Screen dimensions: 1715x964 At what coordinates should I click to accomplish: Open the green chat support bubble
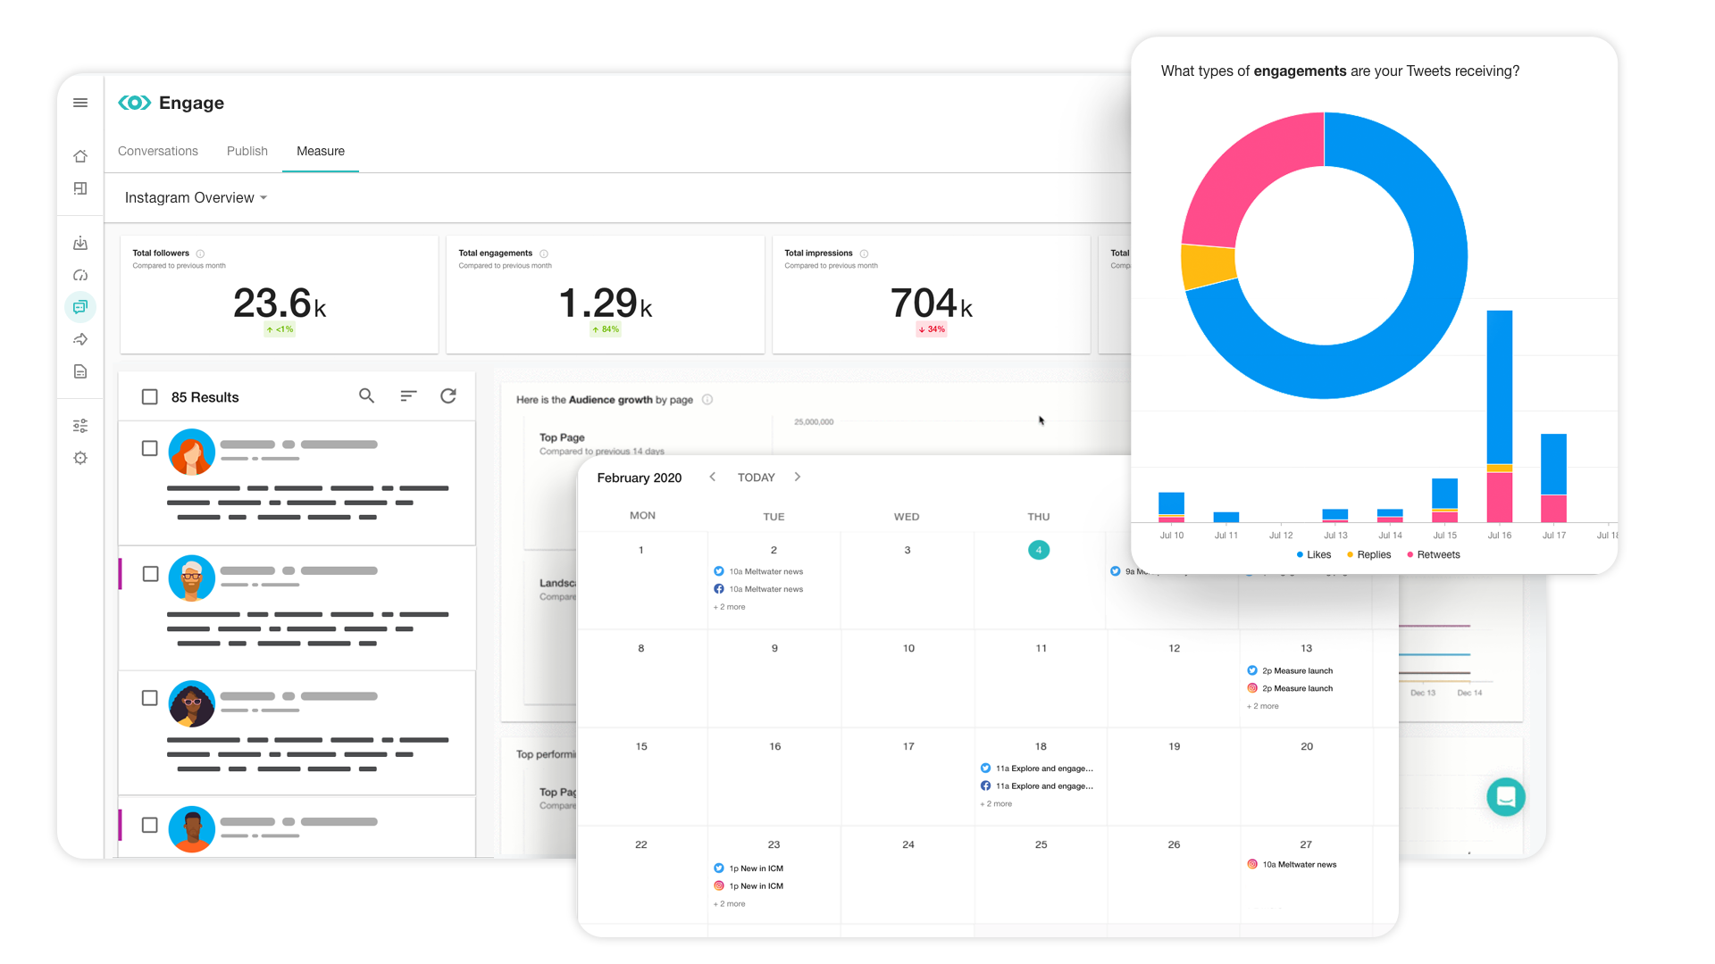click(x=1506, y=797)
